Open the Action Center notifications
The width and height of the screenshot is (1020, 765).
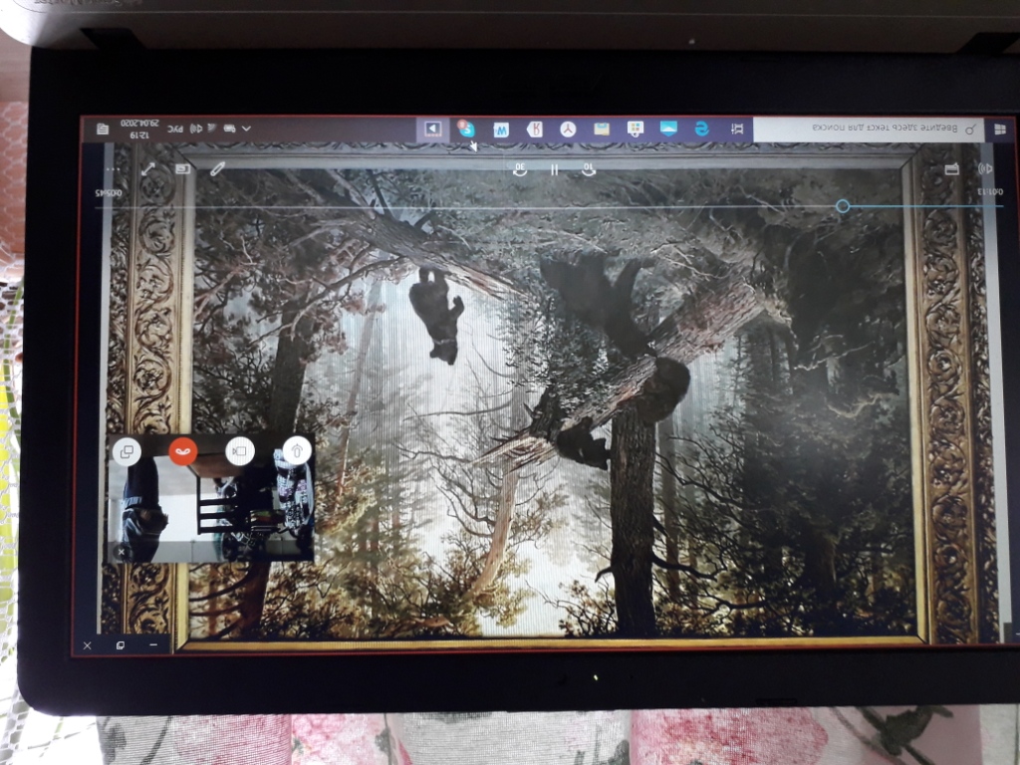103,128
